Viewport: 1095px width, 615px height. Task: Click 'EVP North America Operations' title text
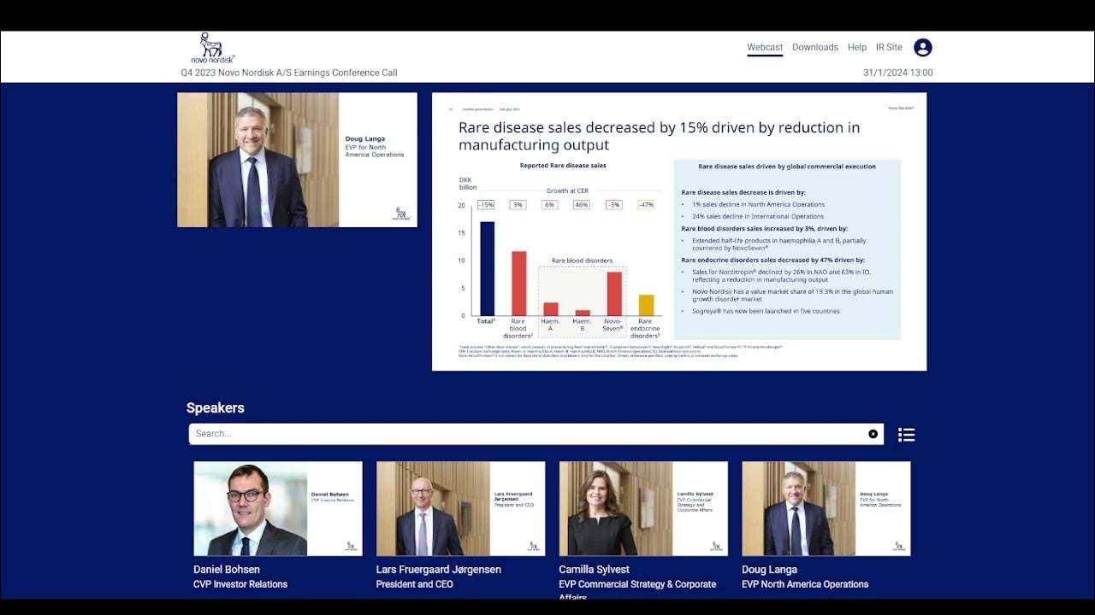coord(805,584)
